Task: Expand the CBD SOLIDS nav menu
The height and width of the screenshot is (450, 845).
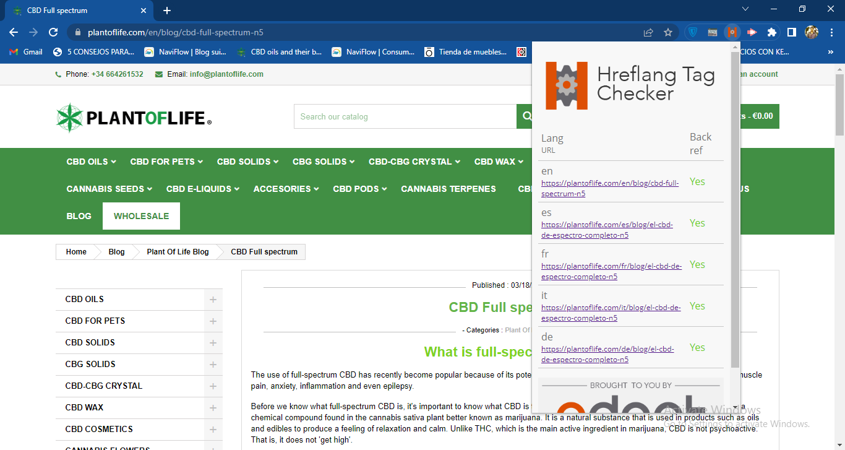Action: click(247, 162)
